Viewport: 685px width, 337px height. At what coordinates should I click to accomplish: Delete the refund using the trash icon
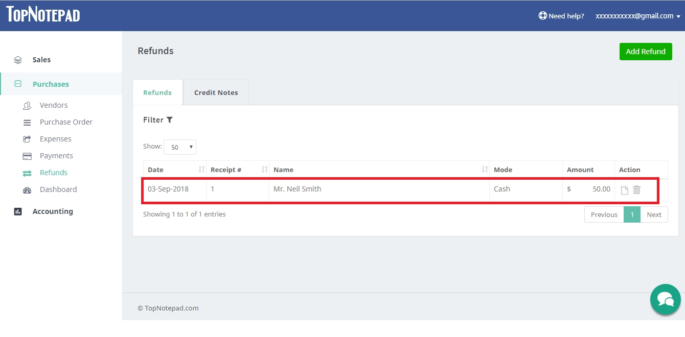[x=636, y=189]
